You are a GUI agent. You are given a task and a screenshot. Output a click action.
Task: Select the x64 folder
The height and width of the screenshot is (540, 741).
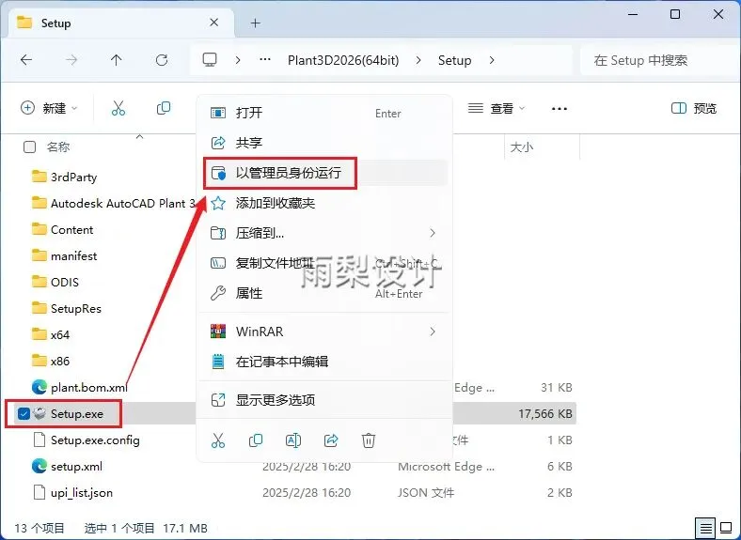[x=51, y=334]
